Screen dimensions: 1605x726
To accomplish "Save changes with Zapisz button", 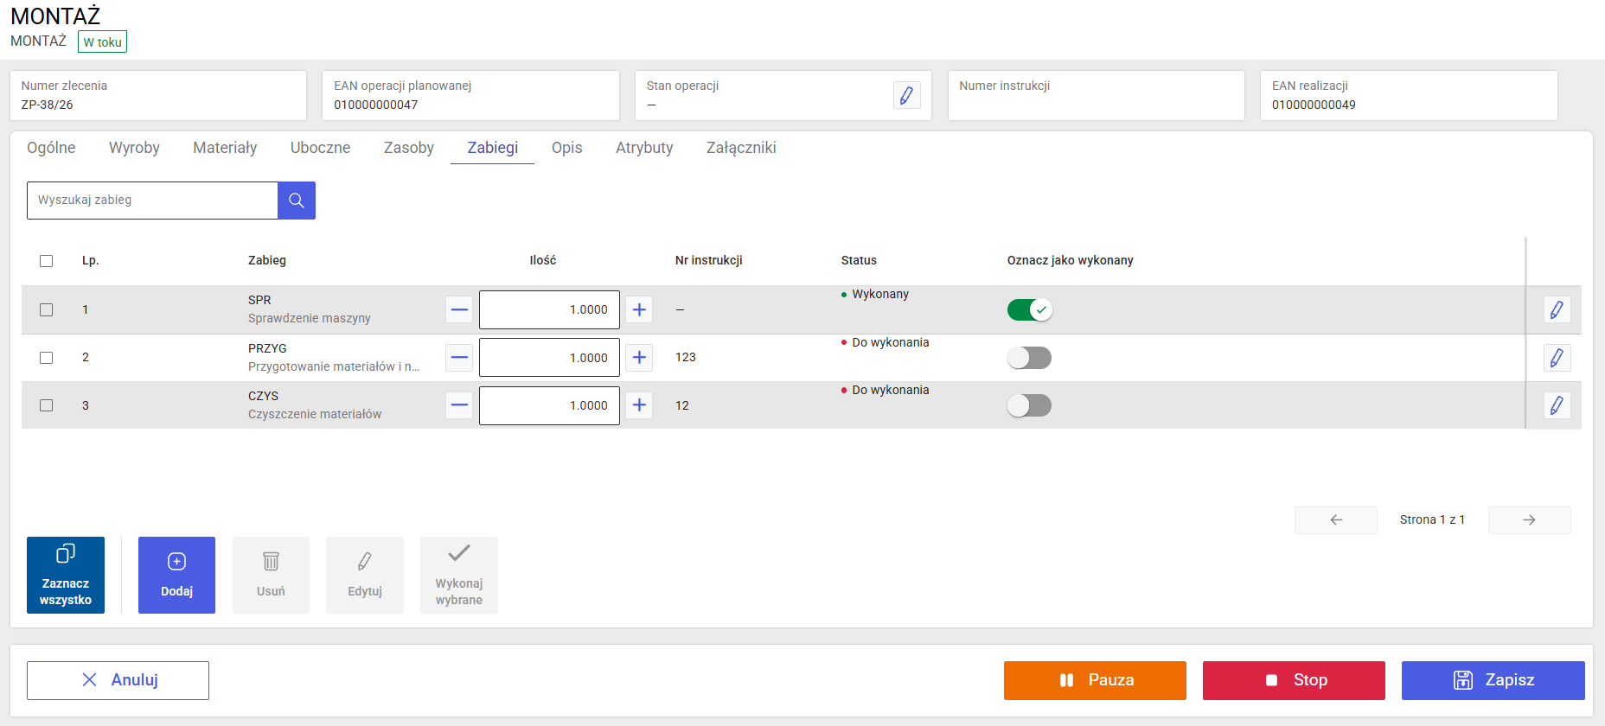I will (x=1493, y=680).
